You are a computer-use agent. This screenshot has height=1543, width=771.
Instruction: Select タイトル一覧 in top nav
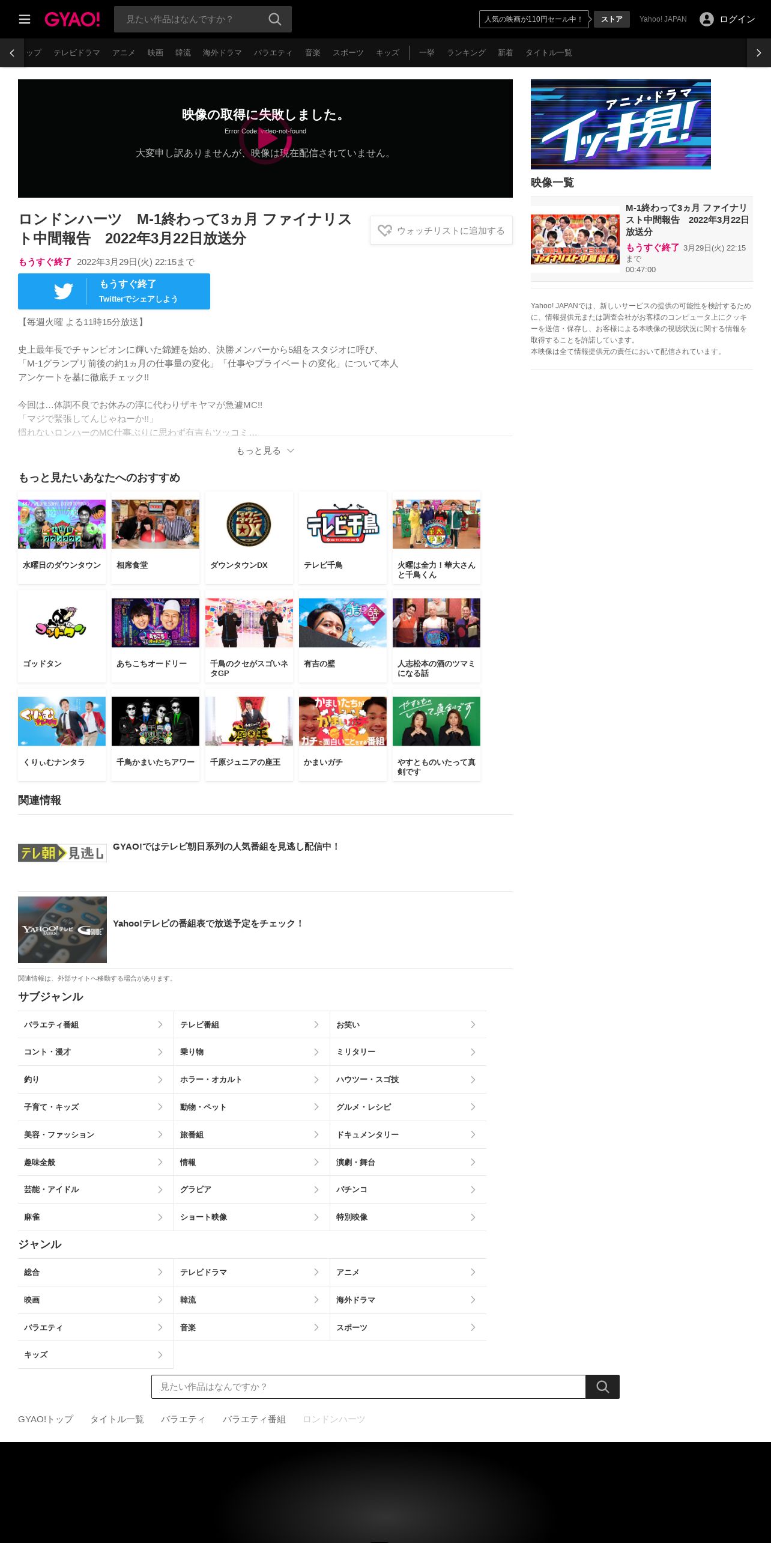click(548, 53)
